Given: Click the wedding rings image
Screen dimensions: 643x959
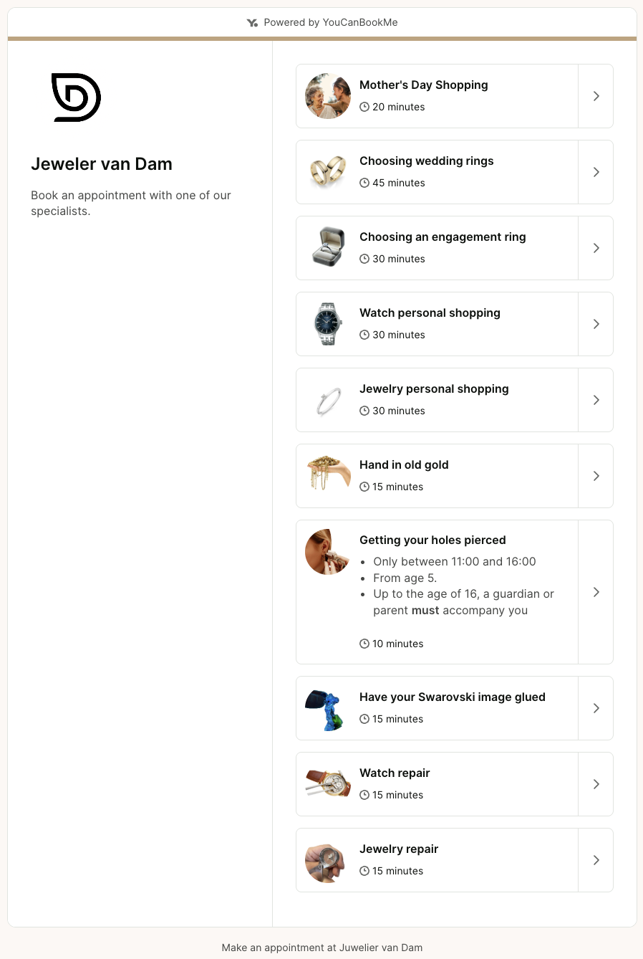Looking at the screenshot, I should (328, 172).
